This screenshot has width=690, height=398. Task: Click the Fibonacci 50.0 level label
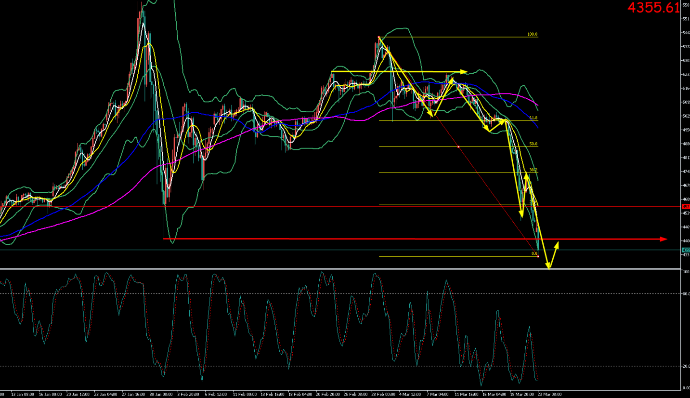[x=533, y=144]
